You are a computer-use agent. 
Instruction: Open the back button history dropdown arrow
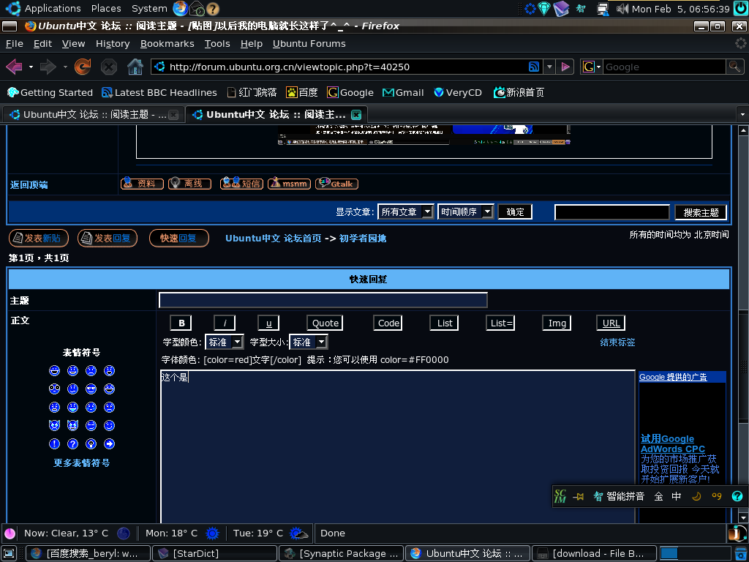click(31, 67)
